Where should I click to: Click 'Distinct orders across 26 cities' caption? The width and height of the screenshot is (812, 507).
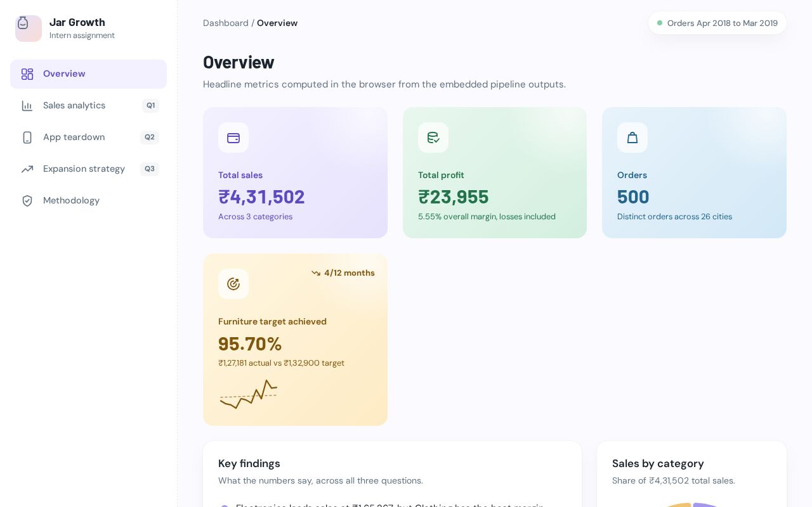[x=674, y=217]
